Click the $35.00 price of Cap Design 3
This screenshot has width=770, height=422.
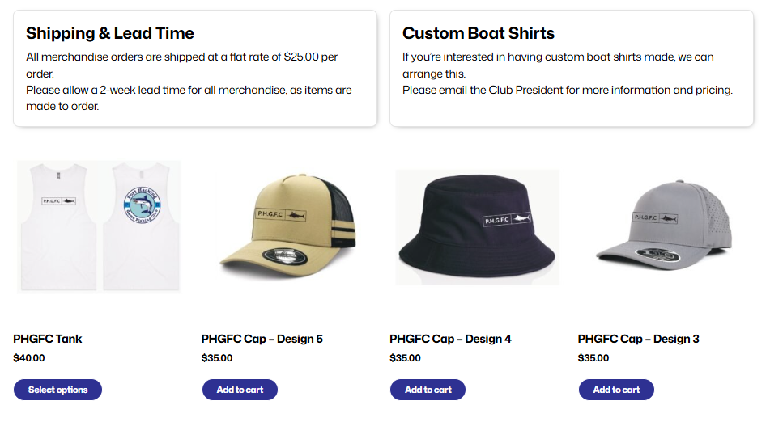(x=593, y=358)
